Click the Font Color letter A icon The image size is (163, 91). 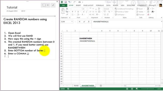pos(82,15)
